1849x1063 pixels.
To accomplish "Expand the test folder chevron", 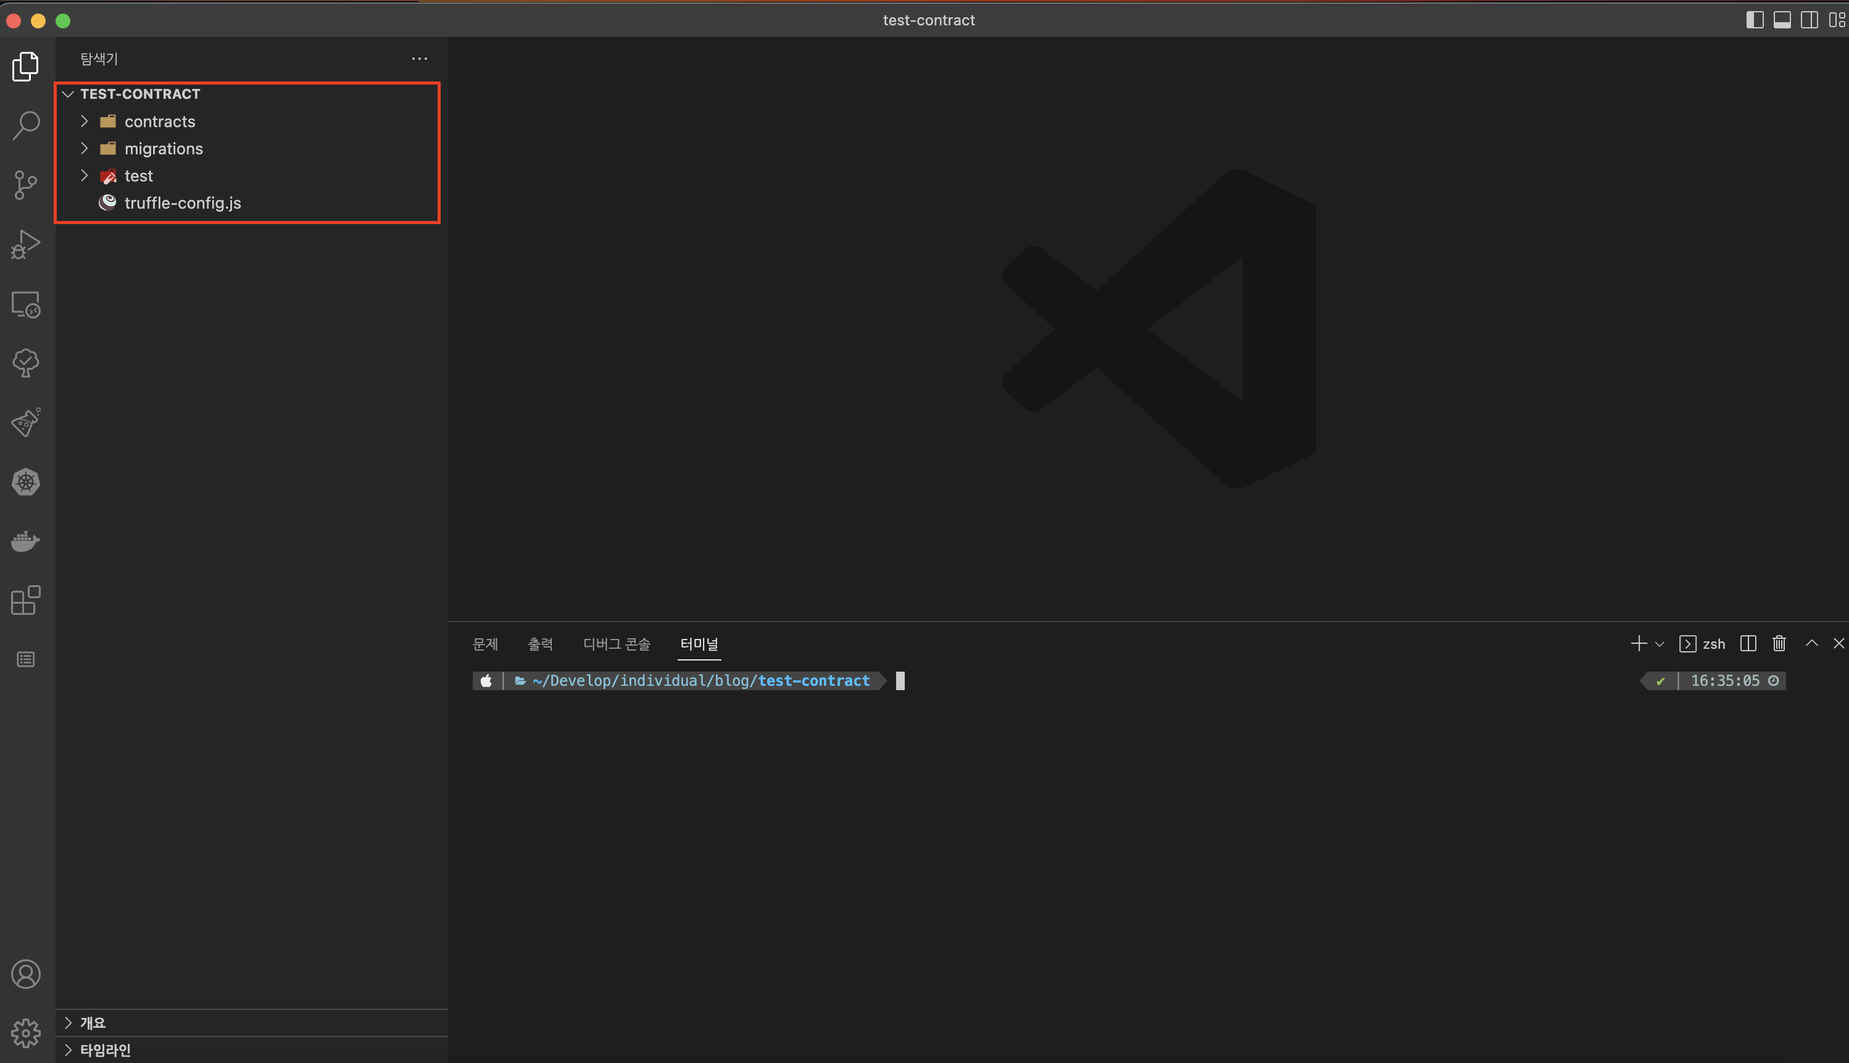I will (84, 175).
